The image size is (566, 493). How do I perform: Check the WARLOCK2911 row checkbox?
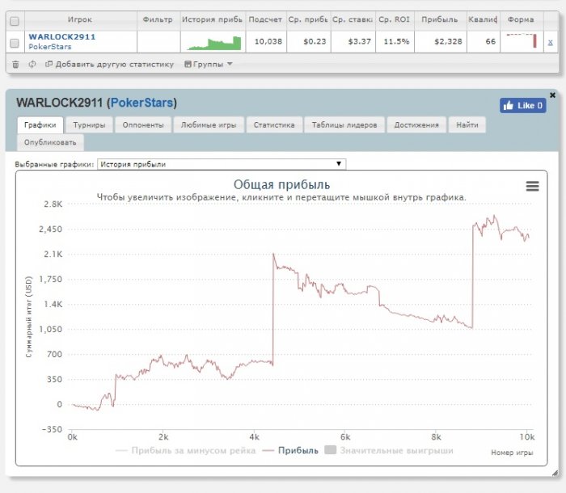click(15, 43)
